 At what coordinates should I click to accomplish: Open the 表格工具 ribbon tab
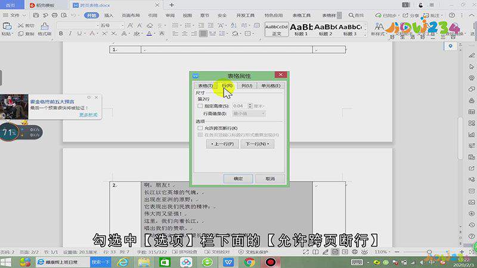click(x=302, y=15)
